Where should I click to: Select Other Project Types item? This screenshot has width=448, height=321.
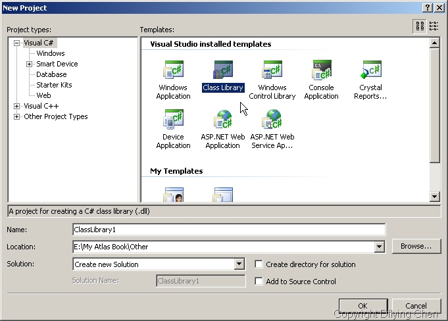56,117
